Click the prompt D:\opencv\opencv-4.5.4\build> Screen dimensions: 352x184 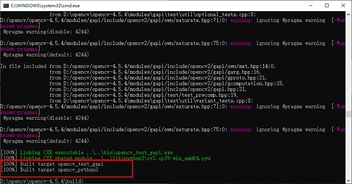(x=42, y=181)
